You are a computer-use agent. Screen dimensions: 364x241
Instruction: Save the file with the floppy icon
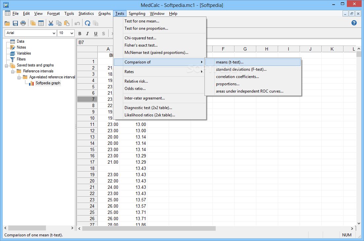pyautogui.click(x=15, y=23)
